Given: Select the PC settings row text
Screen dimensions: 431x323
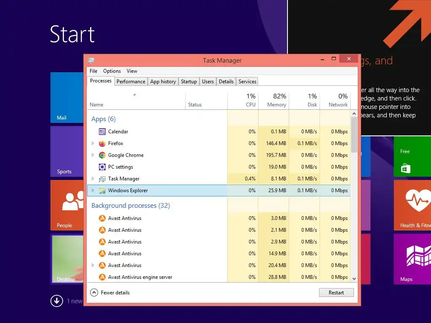Looking at the screenshot, I should [x=120, y=167].
